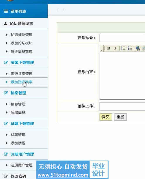Click the globe link icon in editor toolbar
145x179 pixels.
pyautogui.click(x=138, y=48)
